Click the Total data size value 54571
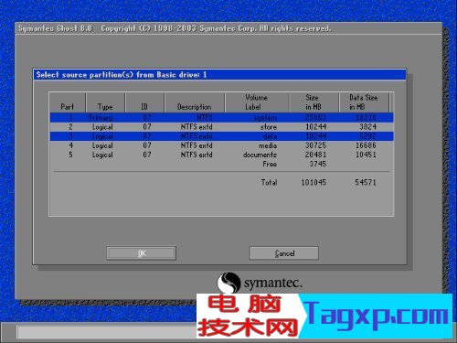Image resolution: width=457 pixels, height=343 pixels. (366, 183)
